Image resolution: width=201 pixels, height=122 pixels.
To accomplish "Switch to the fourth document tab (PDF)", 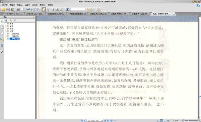I will pos(77,14).
